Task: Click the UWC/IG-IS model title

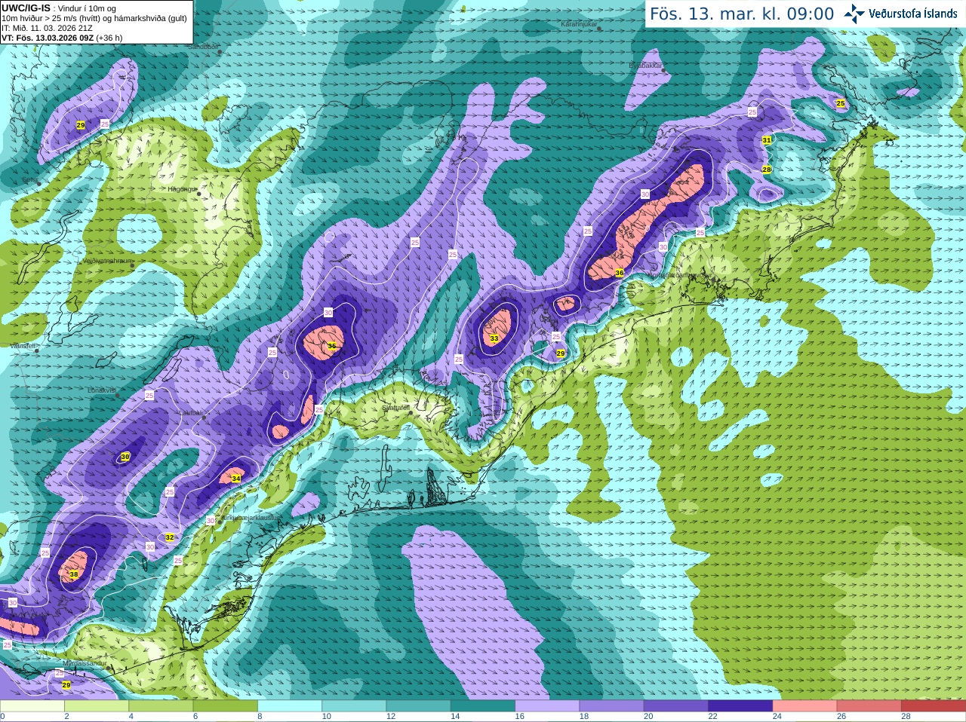Action: click(x=26, y=8)
